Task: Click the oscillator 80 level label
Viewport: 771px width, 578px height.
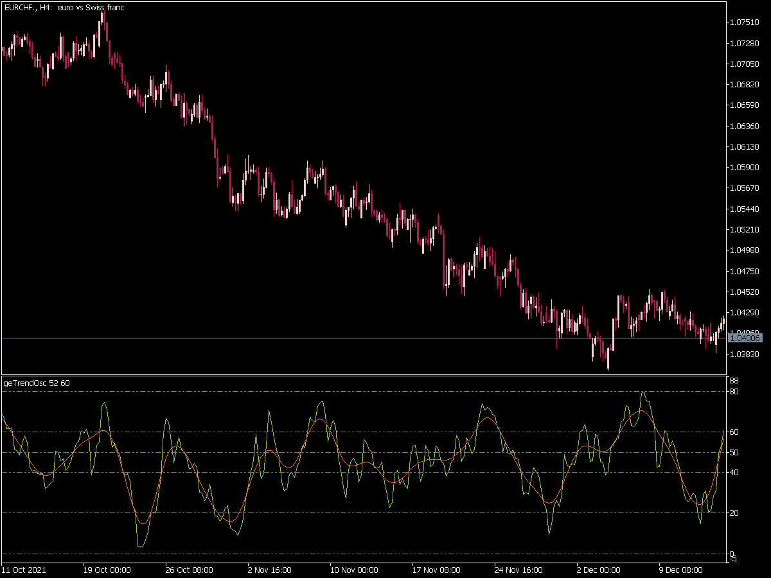Action: [x=734, y=392]
